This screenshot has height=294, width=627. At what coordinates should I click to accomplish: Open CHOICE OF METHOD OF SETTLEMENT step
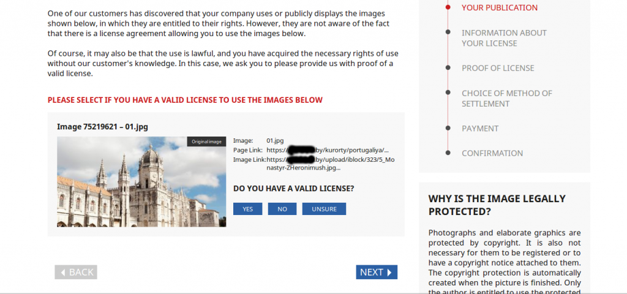(x=506, y=99)
